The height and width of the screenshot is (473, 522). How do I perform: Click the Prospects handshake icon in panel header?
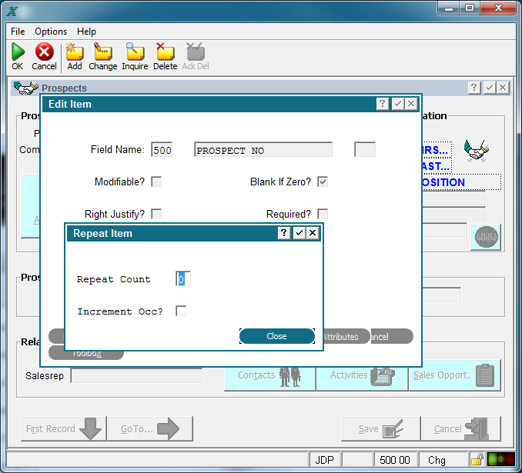point(26,88)
